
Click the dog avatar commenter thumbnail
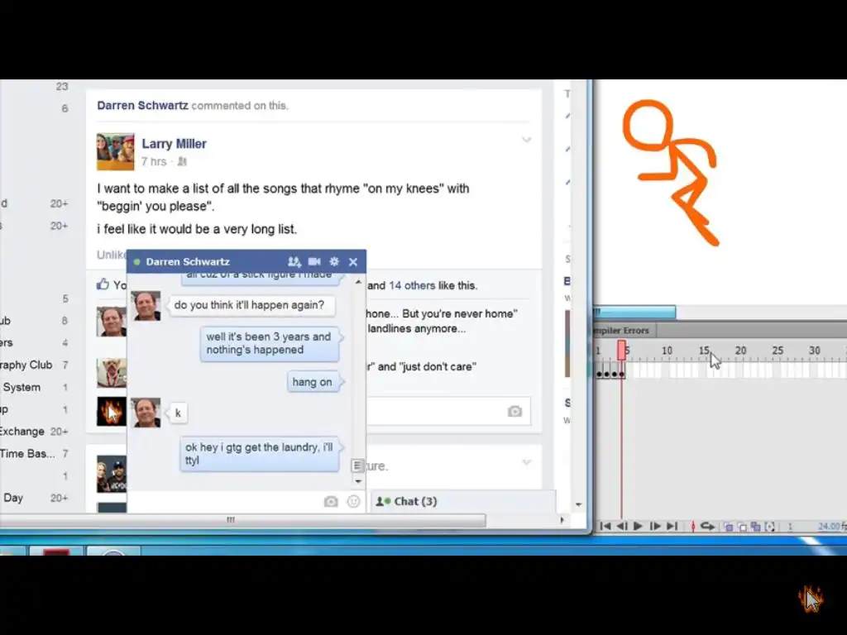(112, 373)
